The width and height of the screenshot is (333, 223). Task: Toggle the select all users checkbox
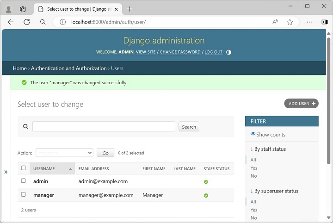click(x=24, y=168)
